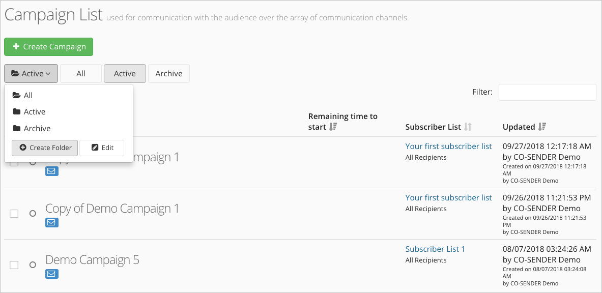Focus the Filter text input field
Screen dimensions: 602x293
click(x=547, y=92)
